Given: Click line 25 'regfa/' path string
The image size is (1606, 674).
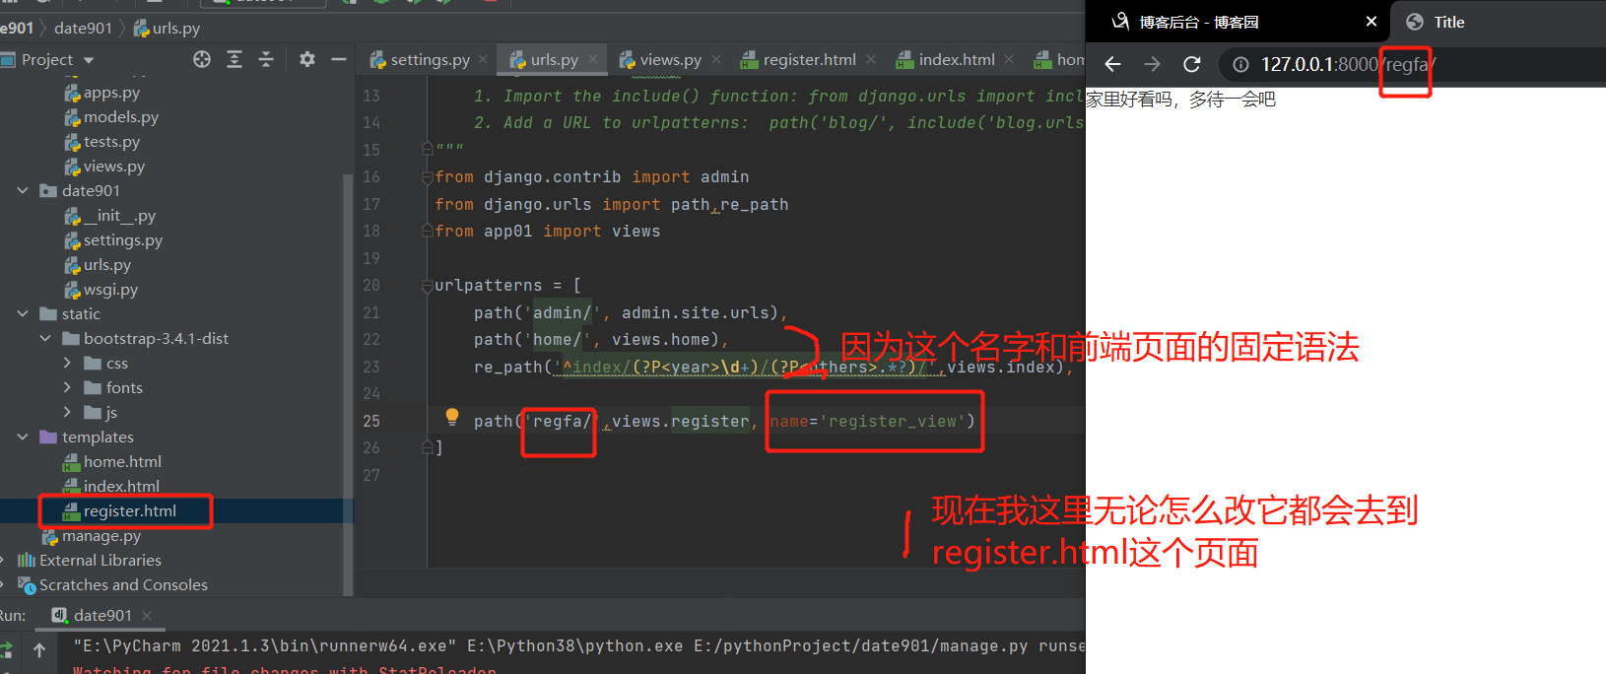Looking at the screenshot, I should coord(562,422).
